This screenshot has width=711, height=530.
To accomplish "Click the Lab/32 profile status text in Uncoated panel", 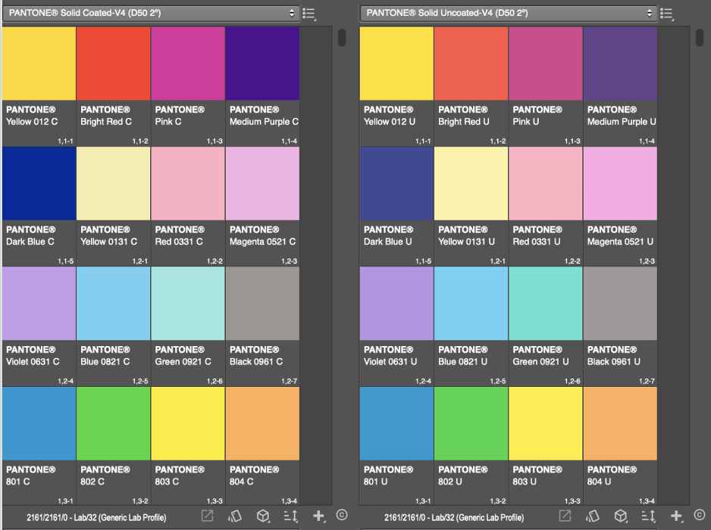I will coord(454,517).
